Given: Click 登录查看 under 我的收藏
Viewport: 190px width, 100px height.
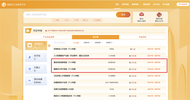Looking at the screenshot, I should pos(38,83).
